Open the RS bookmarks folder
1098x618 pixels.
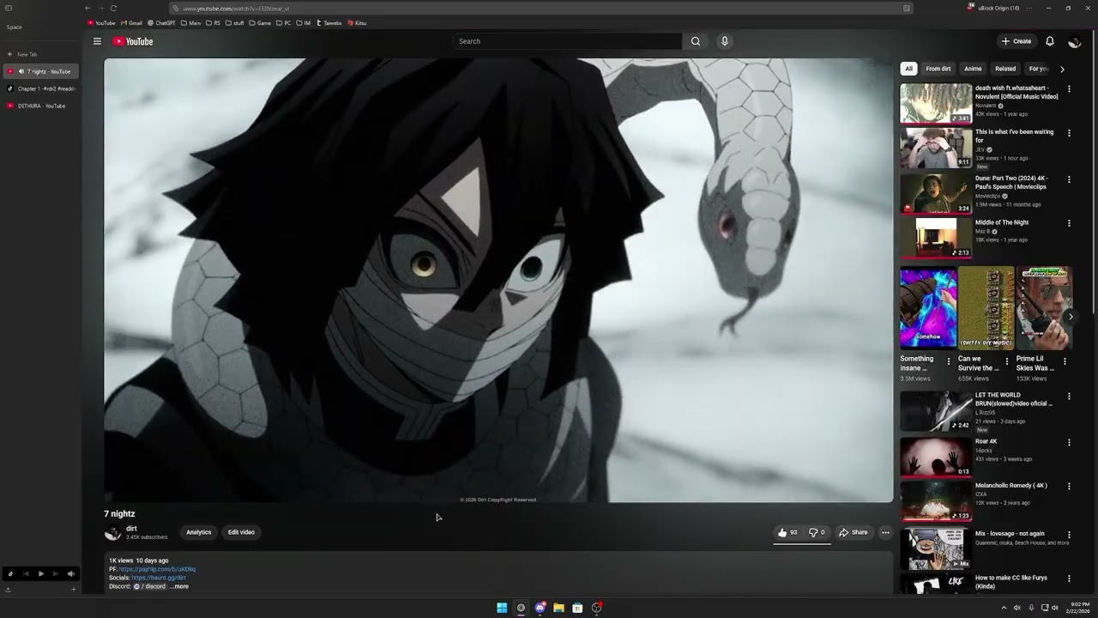tap(213, 23)
